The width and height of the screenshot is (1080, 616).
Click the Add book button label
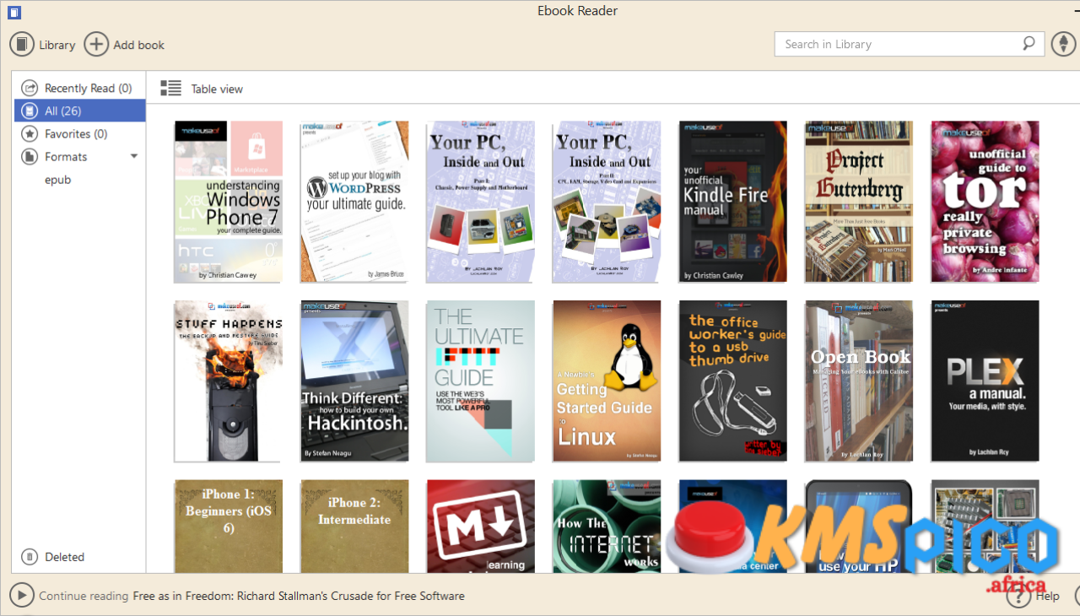(x=139, y=45)
